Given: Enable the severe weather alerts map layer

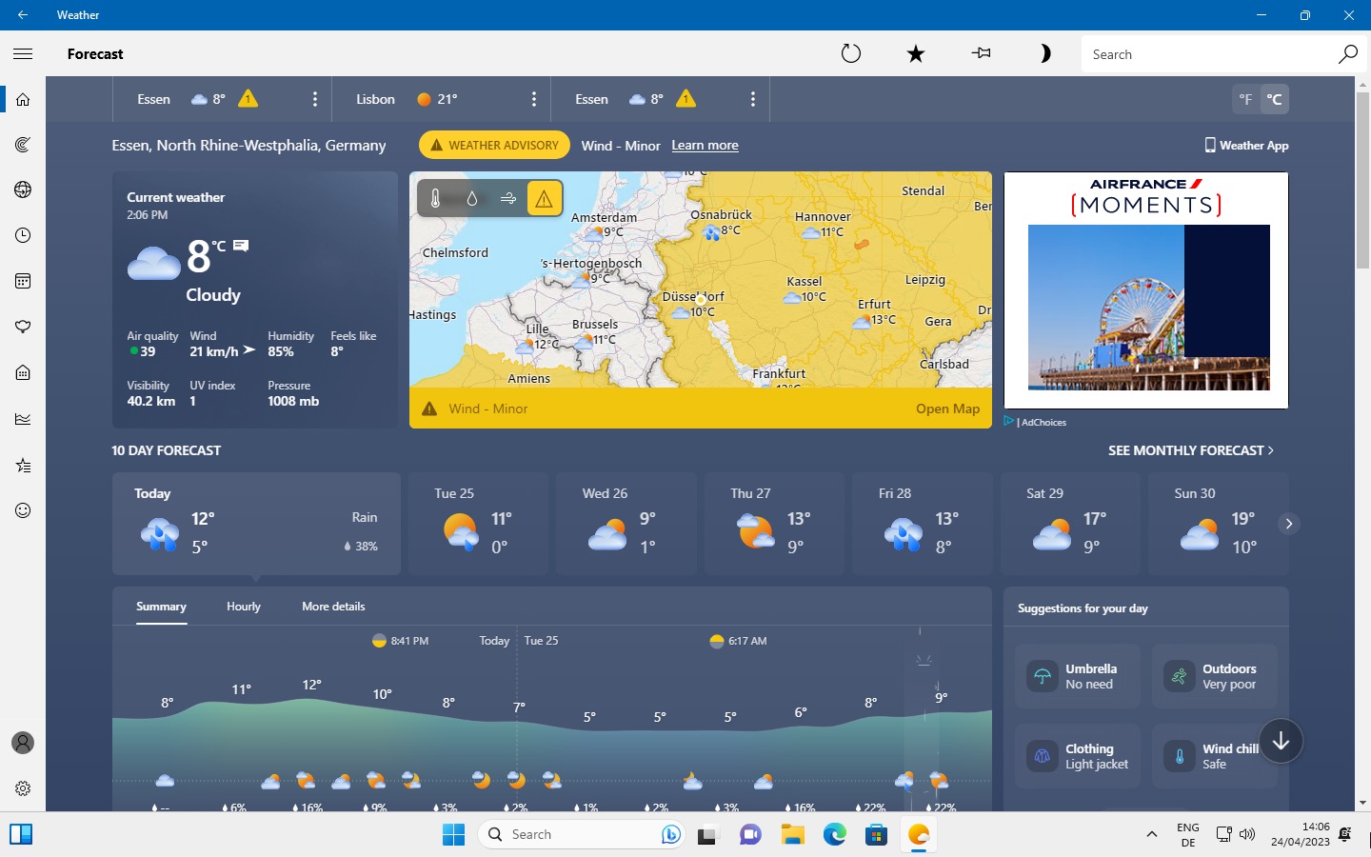Looking at the screenshot, I should click(544, 198).
